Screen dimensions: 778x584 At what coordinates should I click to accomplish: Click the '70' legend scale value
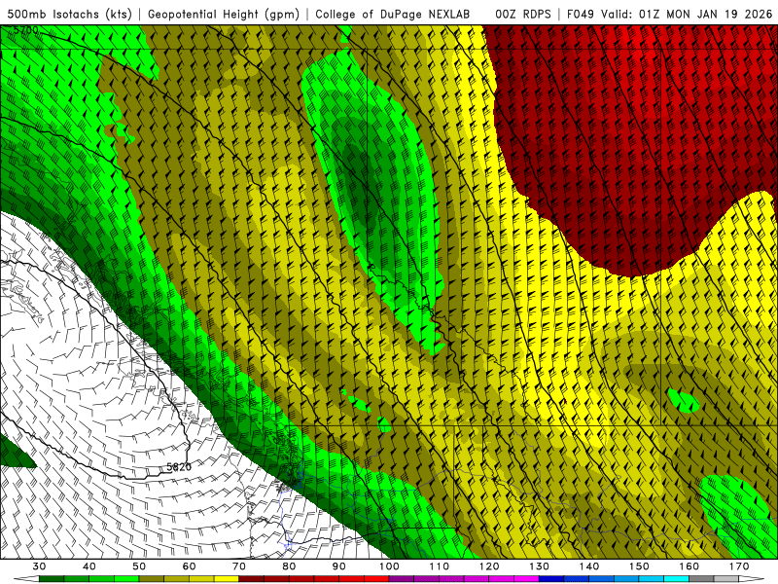coord(239,566)
